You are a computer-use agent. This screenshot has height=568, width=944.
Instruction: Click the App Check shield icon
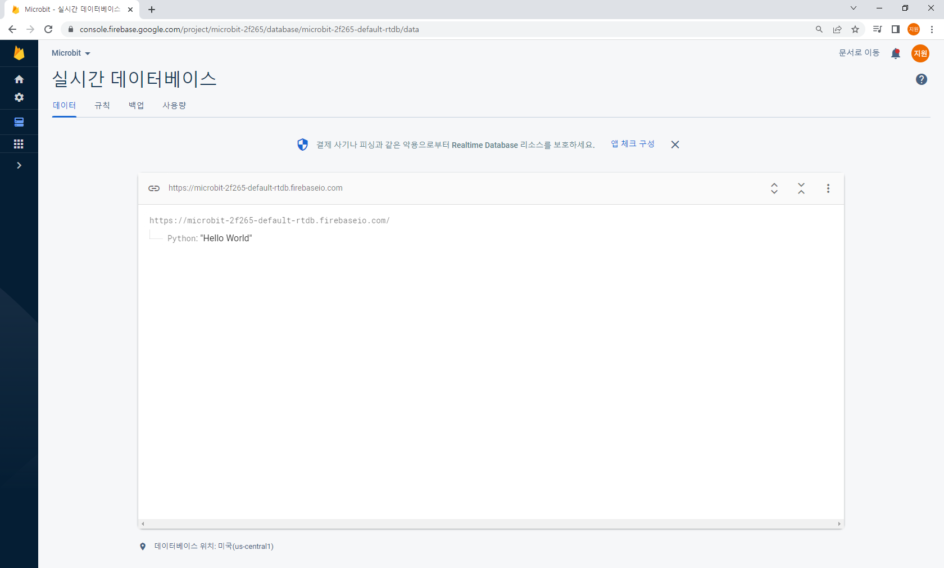click(x=303, y=145)
